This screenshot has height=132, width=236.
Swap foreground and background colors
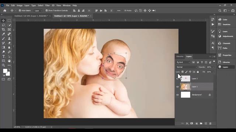pyautogui.click(x=9, y=70)
